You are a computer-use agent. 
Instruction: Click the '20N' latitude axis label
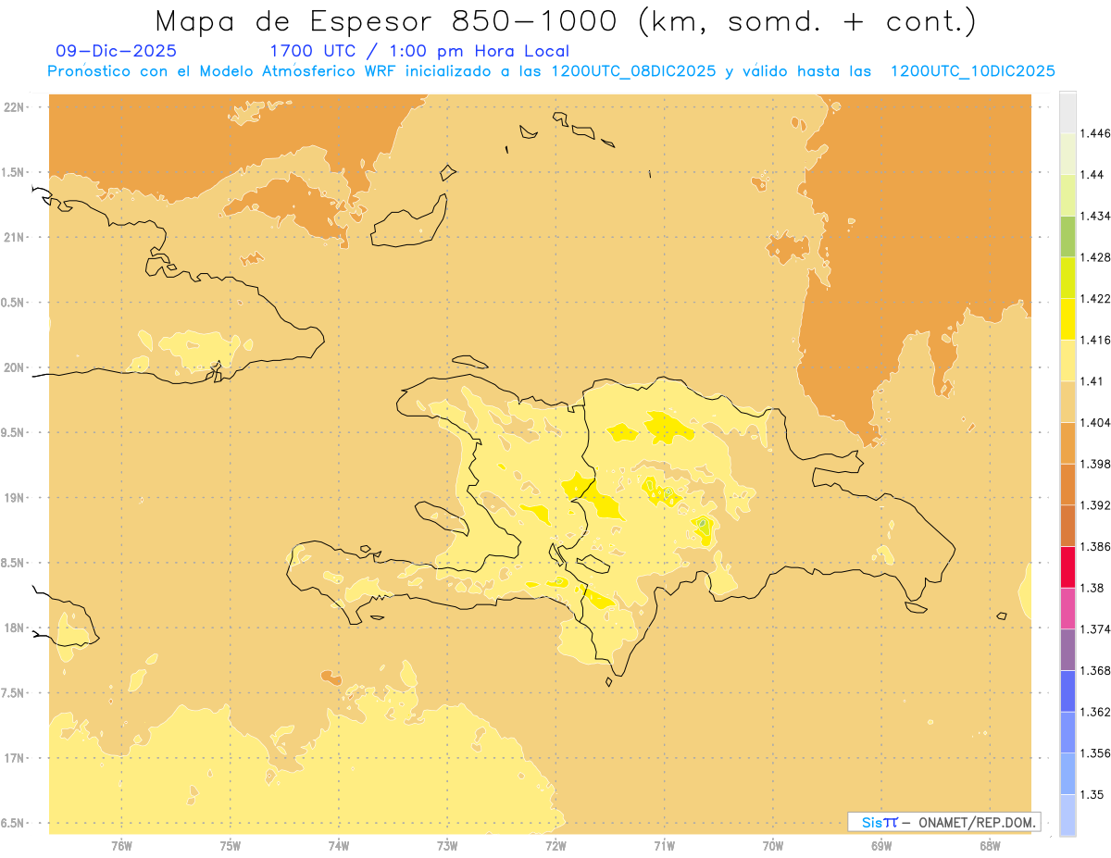14,367
